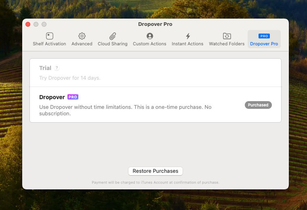Image resolution: width=307 pixels, height=210 pixels.
Task: Show the Watched Folders pane
Action: pos(227,39)
